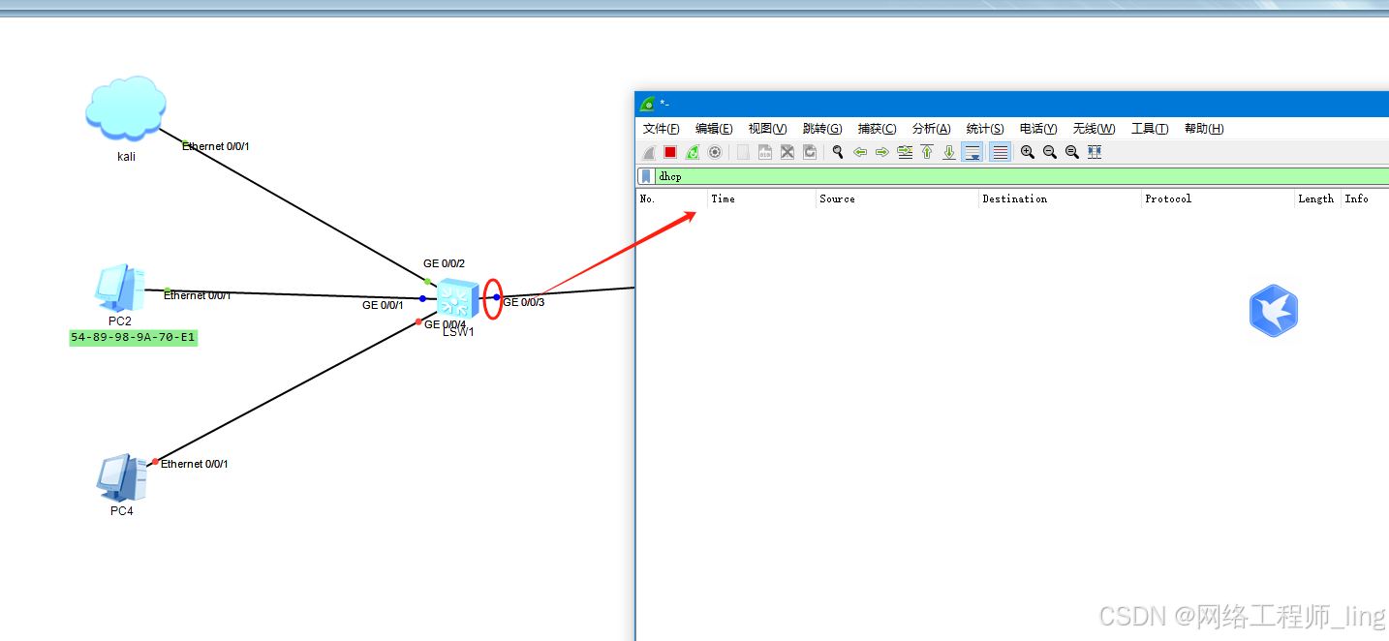1389x641 pixels.
Task: Jump to the last packet
Action: (949, 152)
